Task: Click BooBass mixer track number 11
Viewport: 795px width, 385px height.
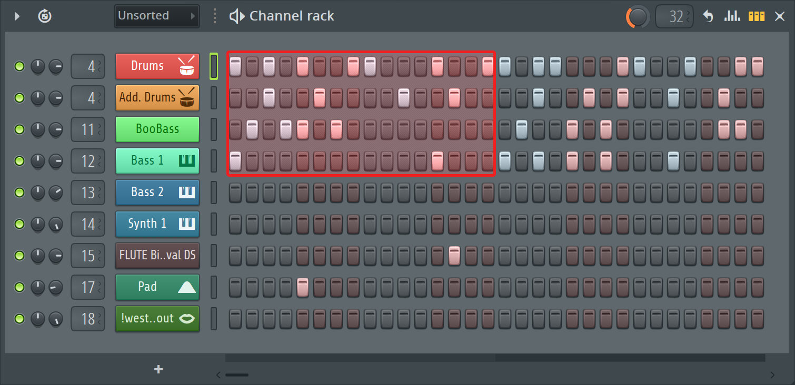Action: point(88,129)
